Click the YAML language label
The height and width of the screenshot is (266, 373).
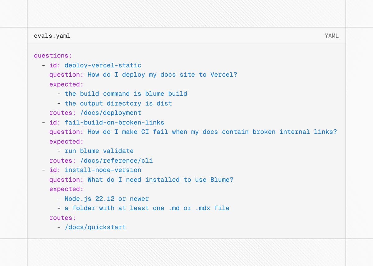point(332,36)
